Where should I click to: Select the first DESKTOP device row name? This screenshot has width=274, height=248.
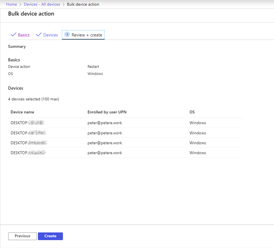click(27, 123)
